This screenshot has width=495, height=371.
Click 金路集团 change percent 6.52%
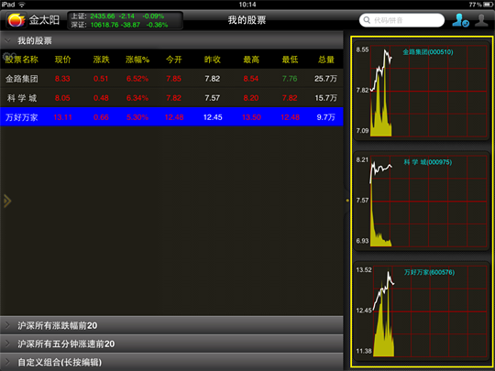coord(137,79)
